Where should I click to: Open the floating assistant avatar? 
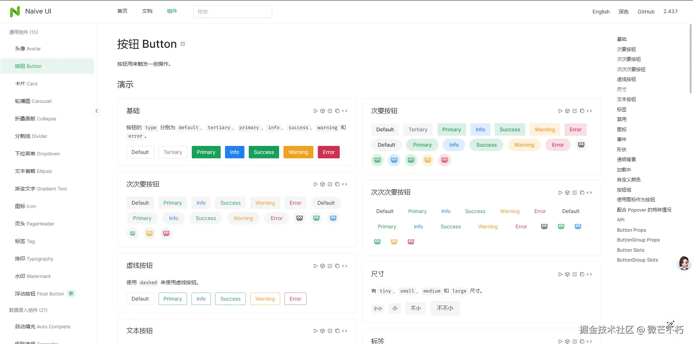684,263
